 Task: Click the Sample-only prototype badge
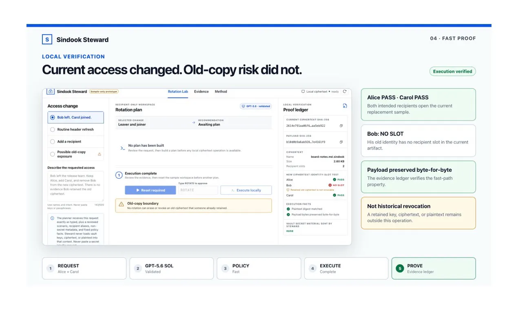point(104,92)
